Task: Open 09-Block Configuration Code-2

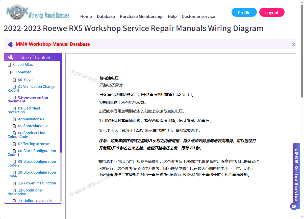Action: click(32, 163)
